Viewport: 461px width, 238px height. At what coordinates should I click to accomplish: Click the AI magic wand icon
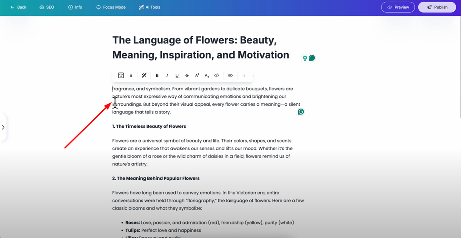(144, 75)
